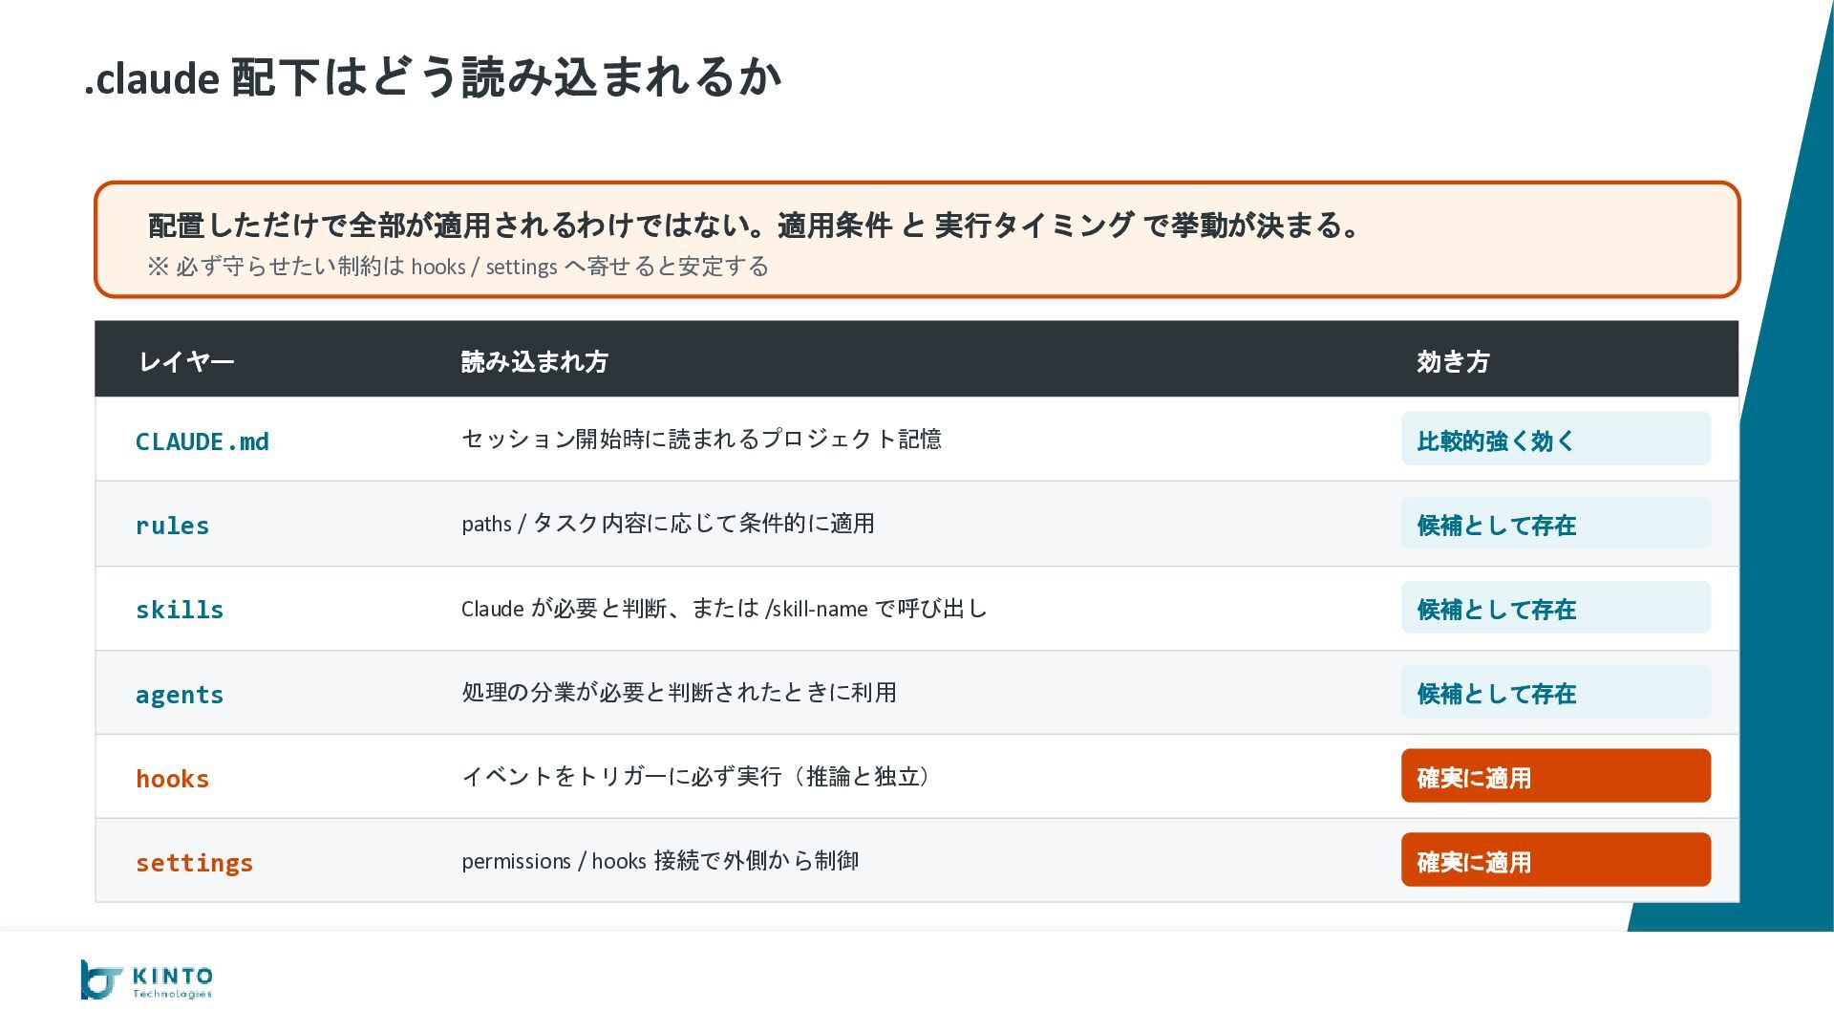Click the orange hooks layer label
This screenshot has height=1032, width=1834.
click(x=172, y=779)
